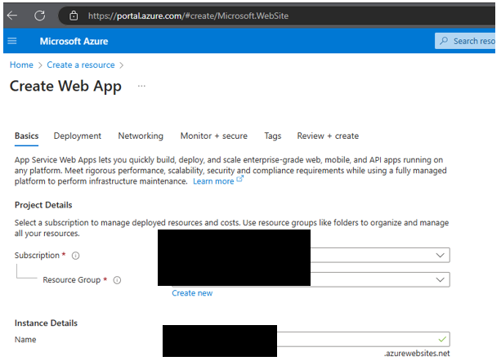The height and width of the screenshot is (361, 501).
Task: Open the Deployment tab
Action: pyautogui.click(x=78, y=136)
